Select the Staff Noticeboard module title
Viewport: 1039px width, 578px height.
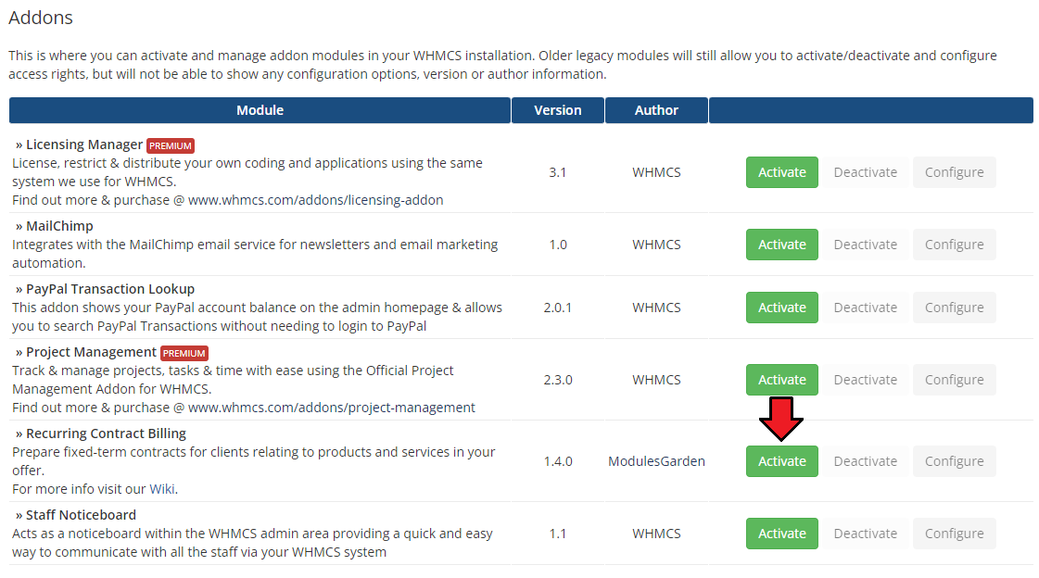tap(81, 514)
